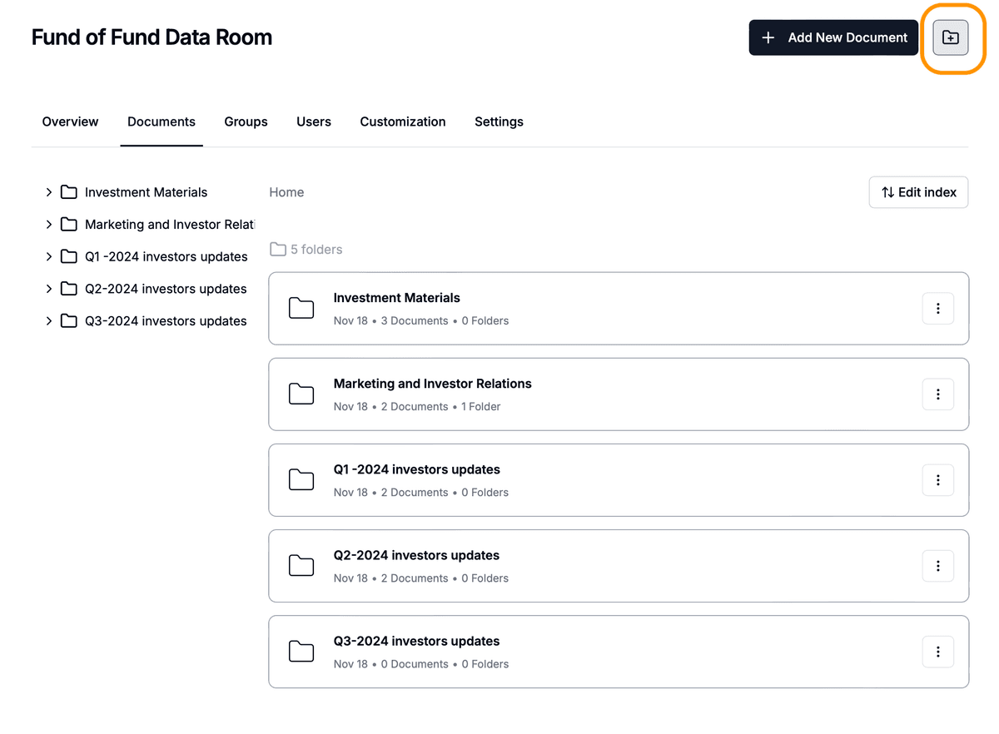
Task: Open three-dot menu for Investment Materials
Action: click(937, 309)
